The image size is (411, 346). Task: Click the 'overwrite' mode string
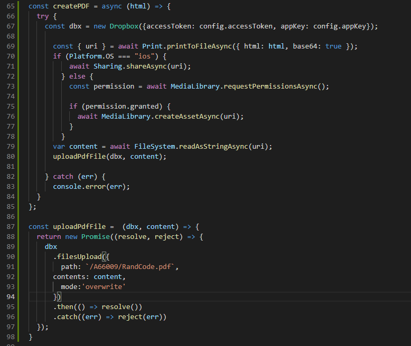click(108, 287)
